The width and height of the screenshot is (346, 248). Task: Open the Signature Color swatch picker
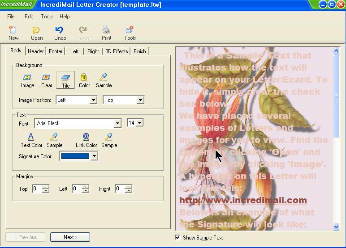[x=94, y=156]
